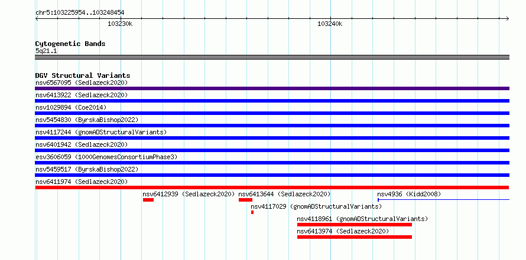Click the 103240k ruler label
The height and width of the screenshot is (260, 526).
click(330, 24)
